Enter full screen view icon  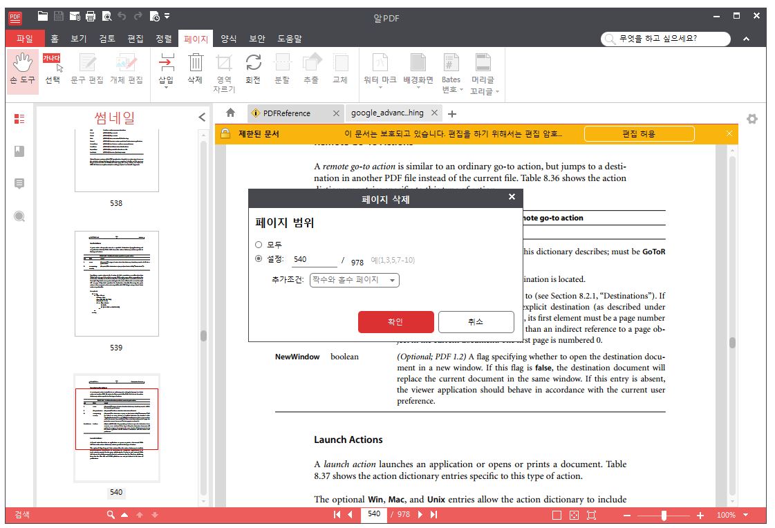pos(591,515)
